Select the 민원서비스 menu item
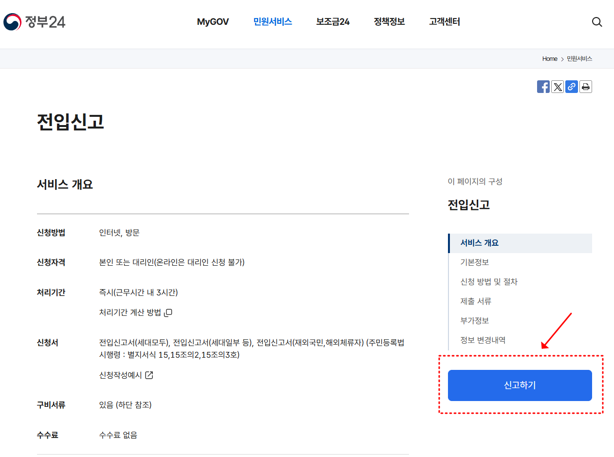Screen dimensions: 614x457 (272, 21)
